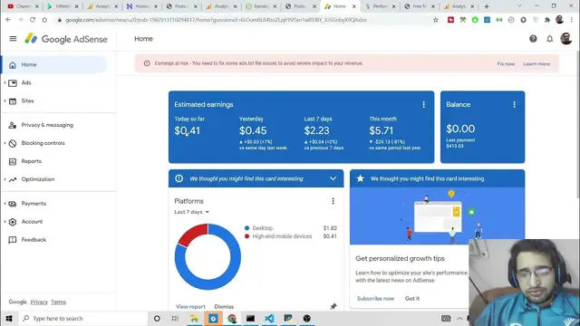Open Sites in the sidebar
Screen dimensions: 580x326
pyautogui.click(x=27, y=101)
